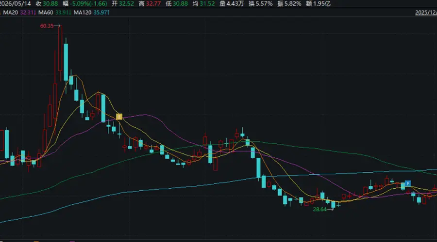Click the yellow E event marker on chart
The image size is (437, 242).
pyautogui.click(x=119, y=117)
